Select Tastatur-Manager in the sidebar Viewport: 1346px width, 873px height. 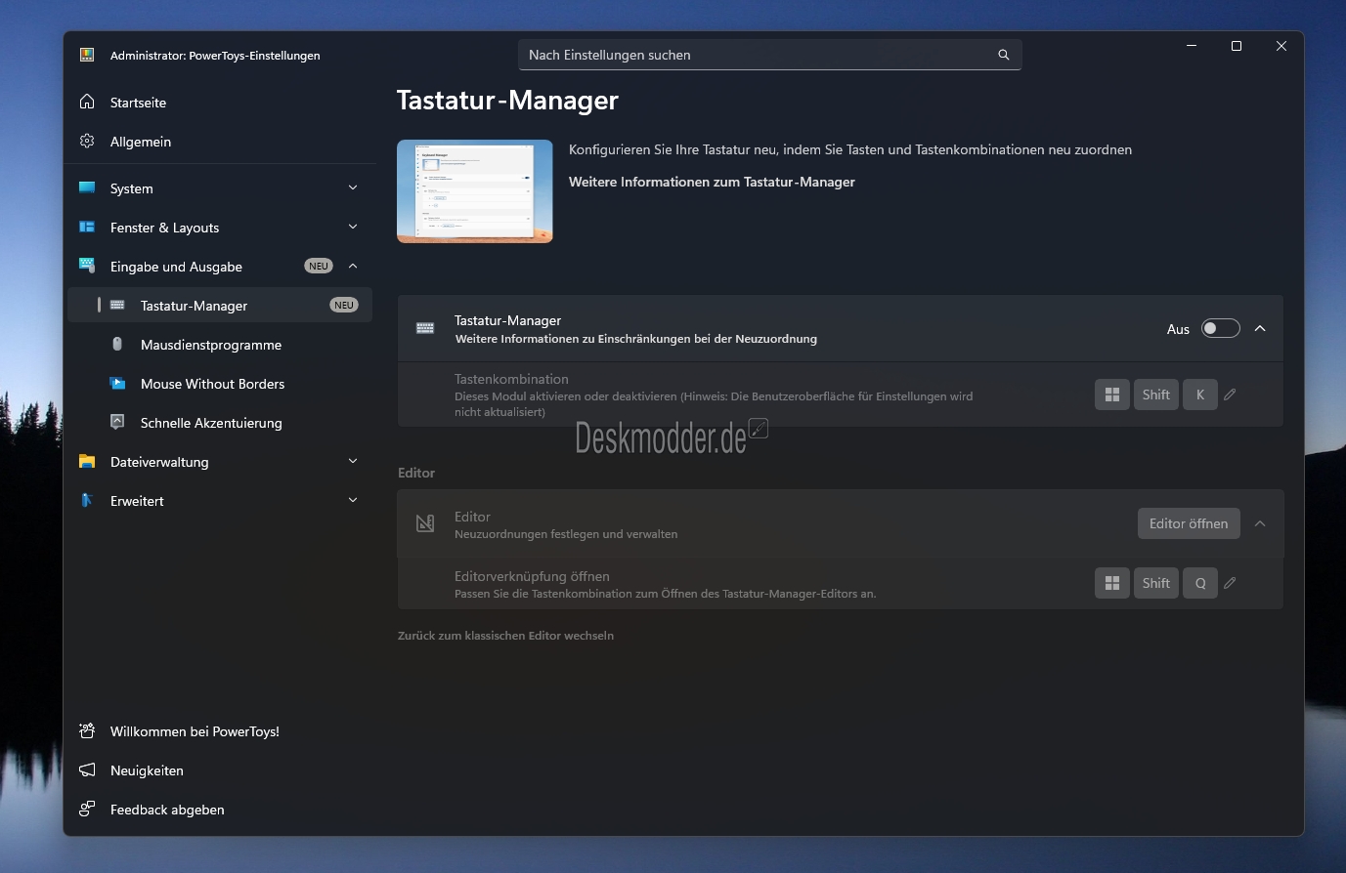pos(194,306)
